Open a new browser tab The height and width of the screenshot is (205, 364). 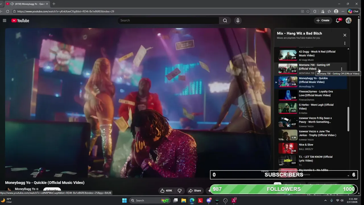click(54, 4)
